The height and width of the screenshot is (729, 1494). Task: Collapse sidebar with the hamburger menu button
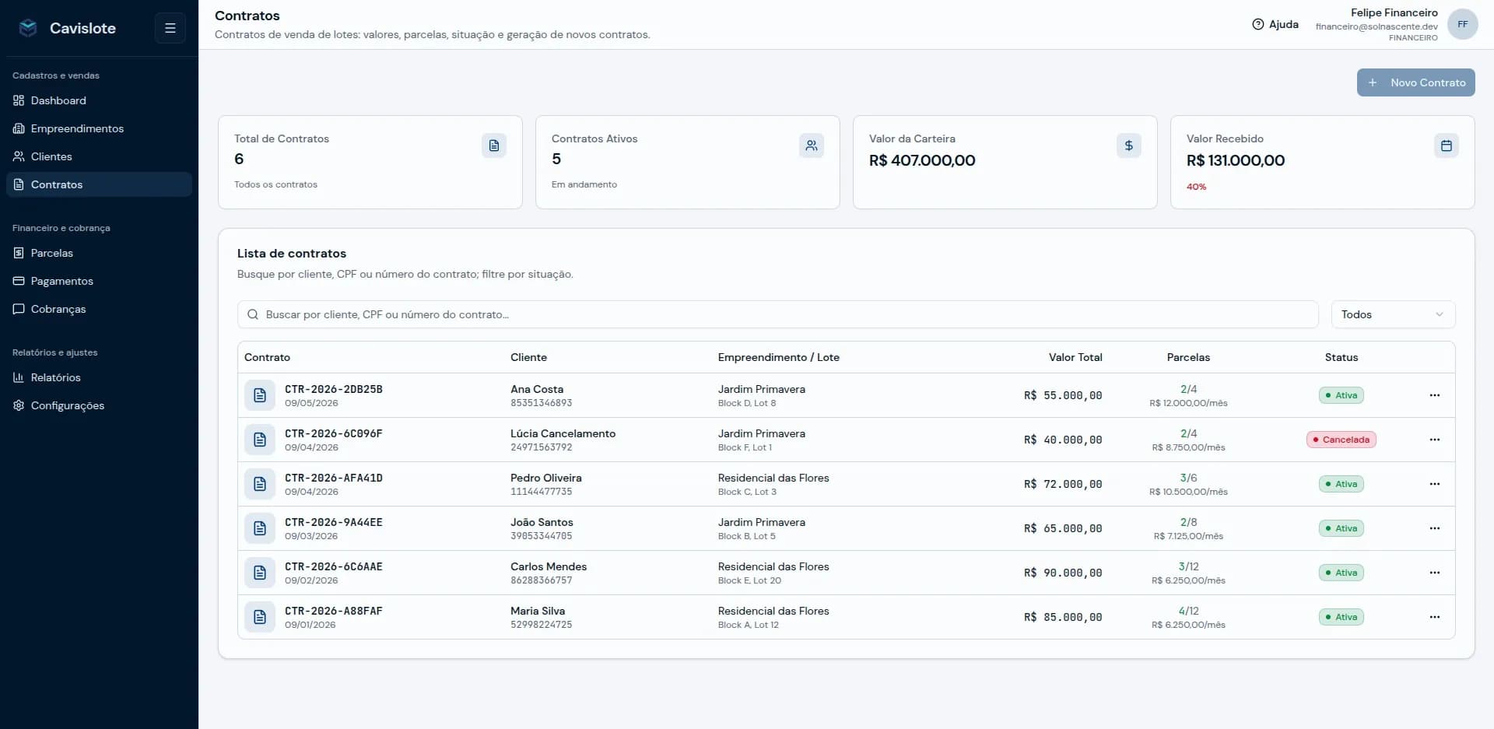click(170, 28)
